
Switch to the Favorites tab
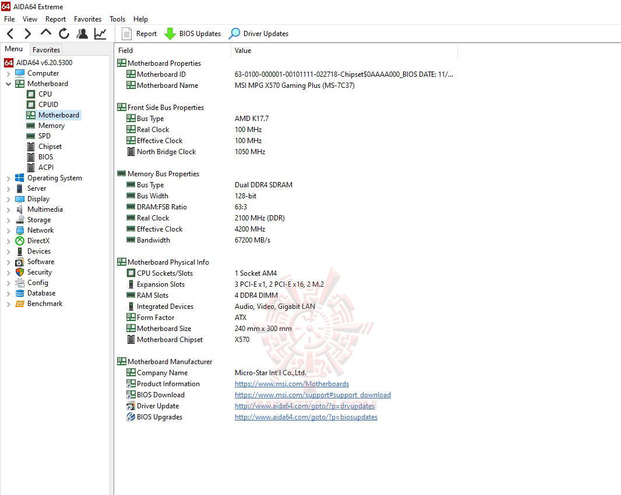47,50
